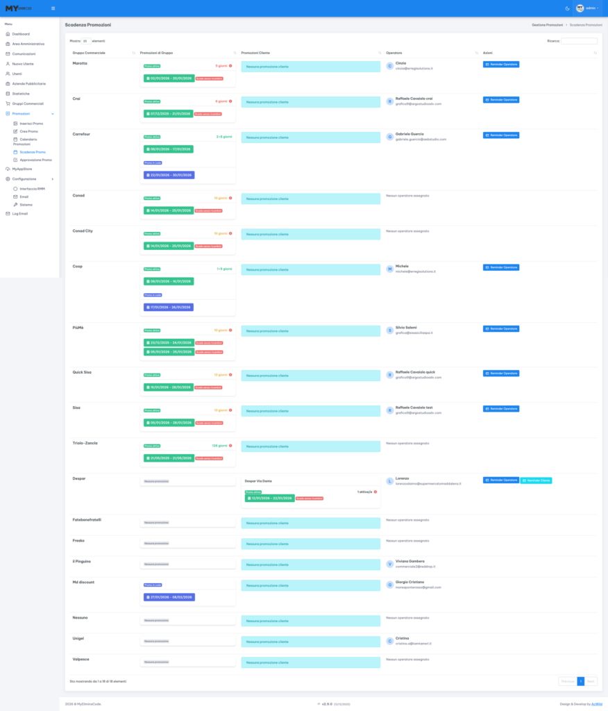Collapse the sidebar using the hamburger icon
The image size is (608, 711).
52,8
